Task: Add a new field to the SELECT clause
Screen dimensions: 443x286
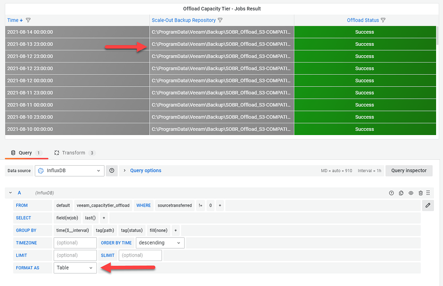Action: [104, 218]
